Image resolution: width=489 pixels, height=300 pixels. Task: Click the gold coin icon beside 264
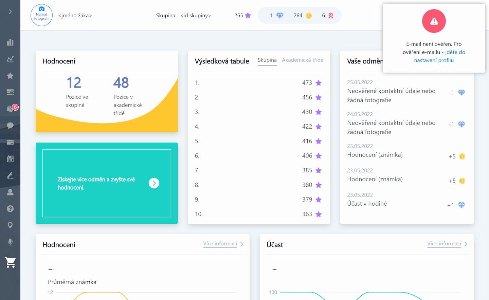pyautogui.click(x=309, y=16)
